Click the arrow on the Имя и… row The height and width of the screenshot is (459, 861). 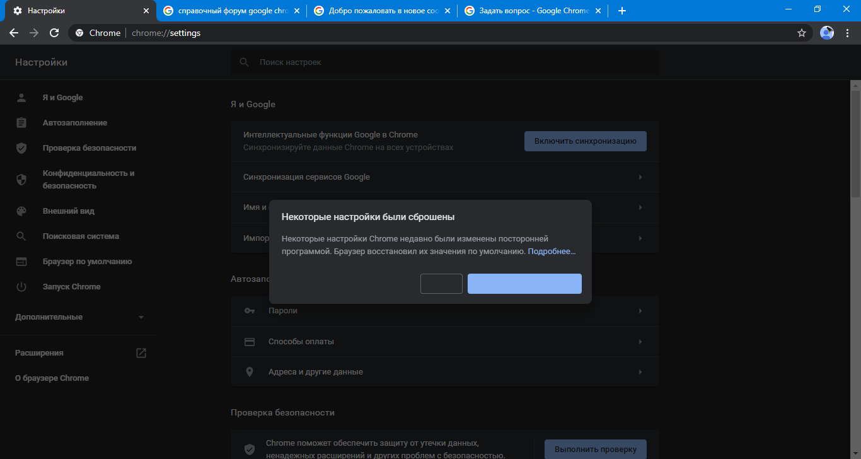[640, 207]
